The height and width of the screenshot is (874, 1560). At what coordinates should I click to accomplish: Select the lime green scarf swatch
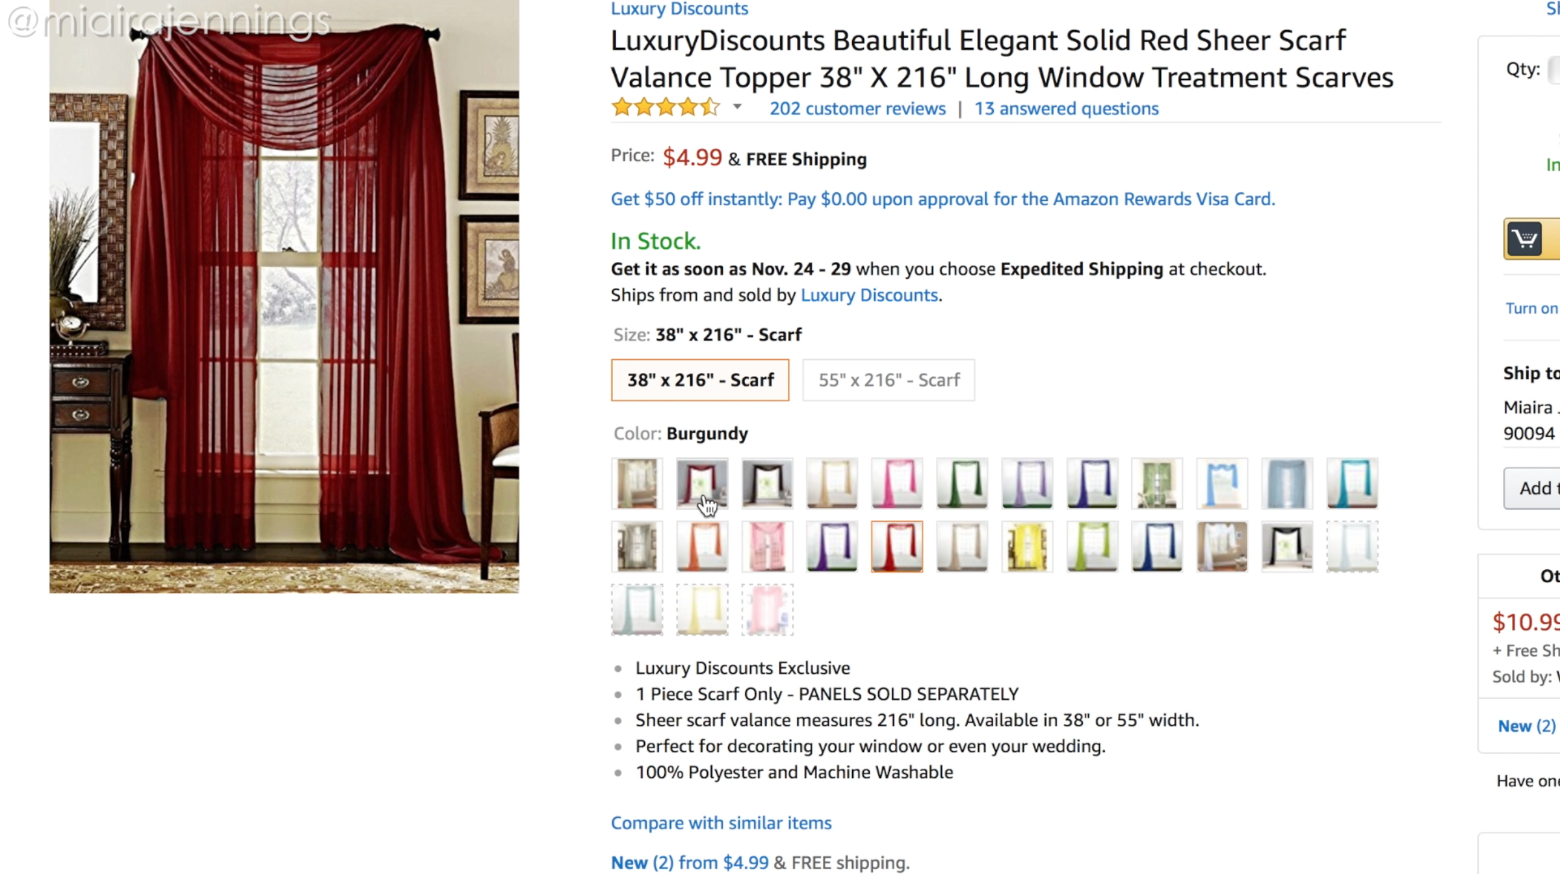[x=1092, y=546]
